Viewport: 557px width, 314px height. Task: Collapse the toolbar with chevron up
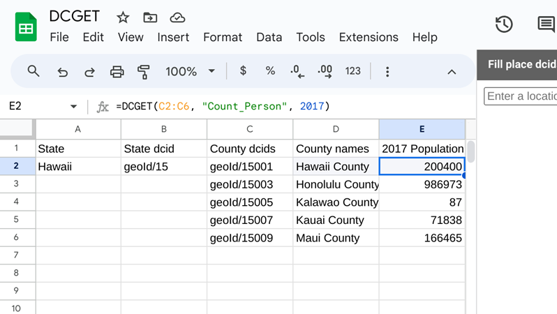(452, 72)
